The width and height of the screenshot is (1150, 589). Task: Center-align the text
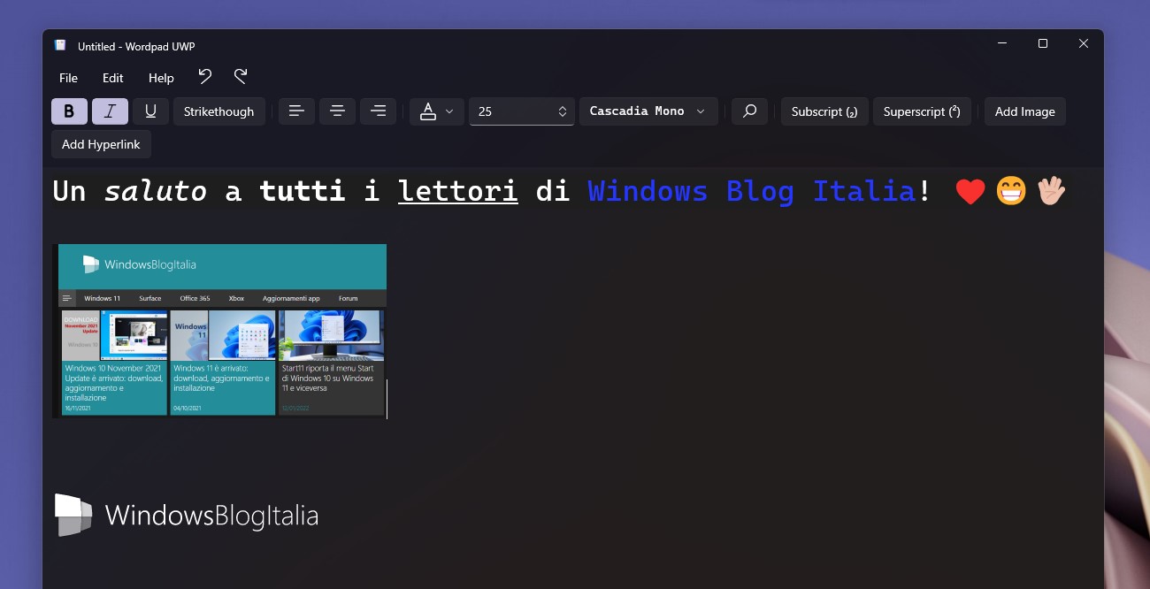(x=337, y=111)
